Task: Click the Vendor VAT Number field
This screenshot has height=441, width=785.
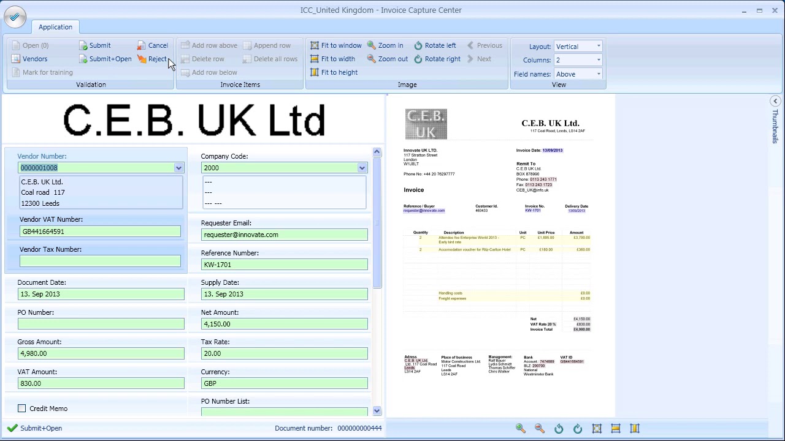Action: (100, 232)
